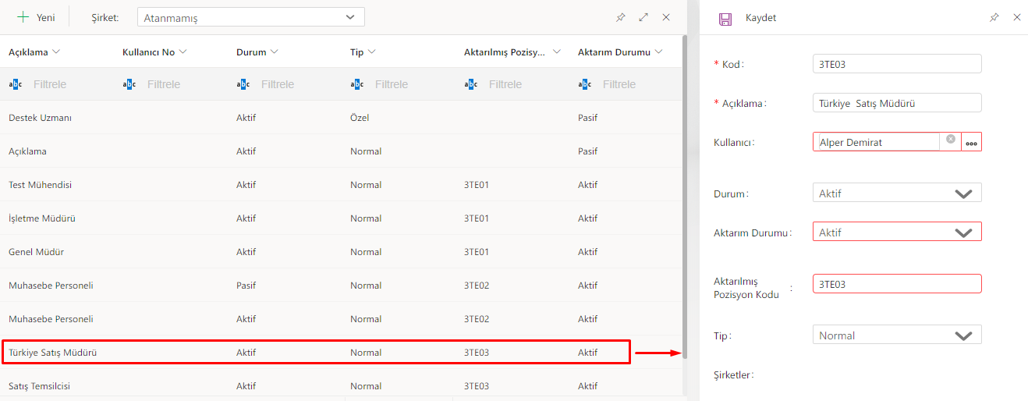This screenshot has height=401, width=1028.
Task: Click the Kaydet button
Action: point(760,18)
